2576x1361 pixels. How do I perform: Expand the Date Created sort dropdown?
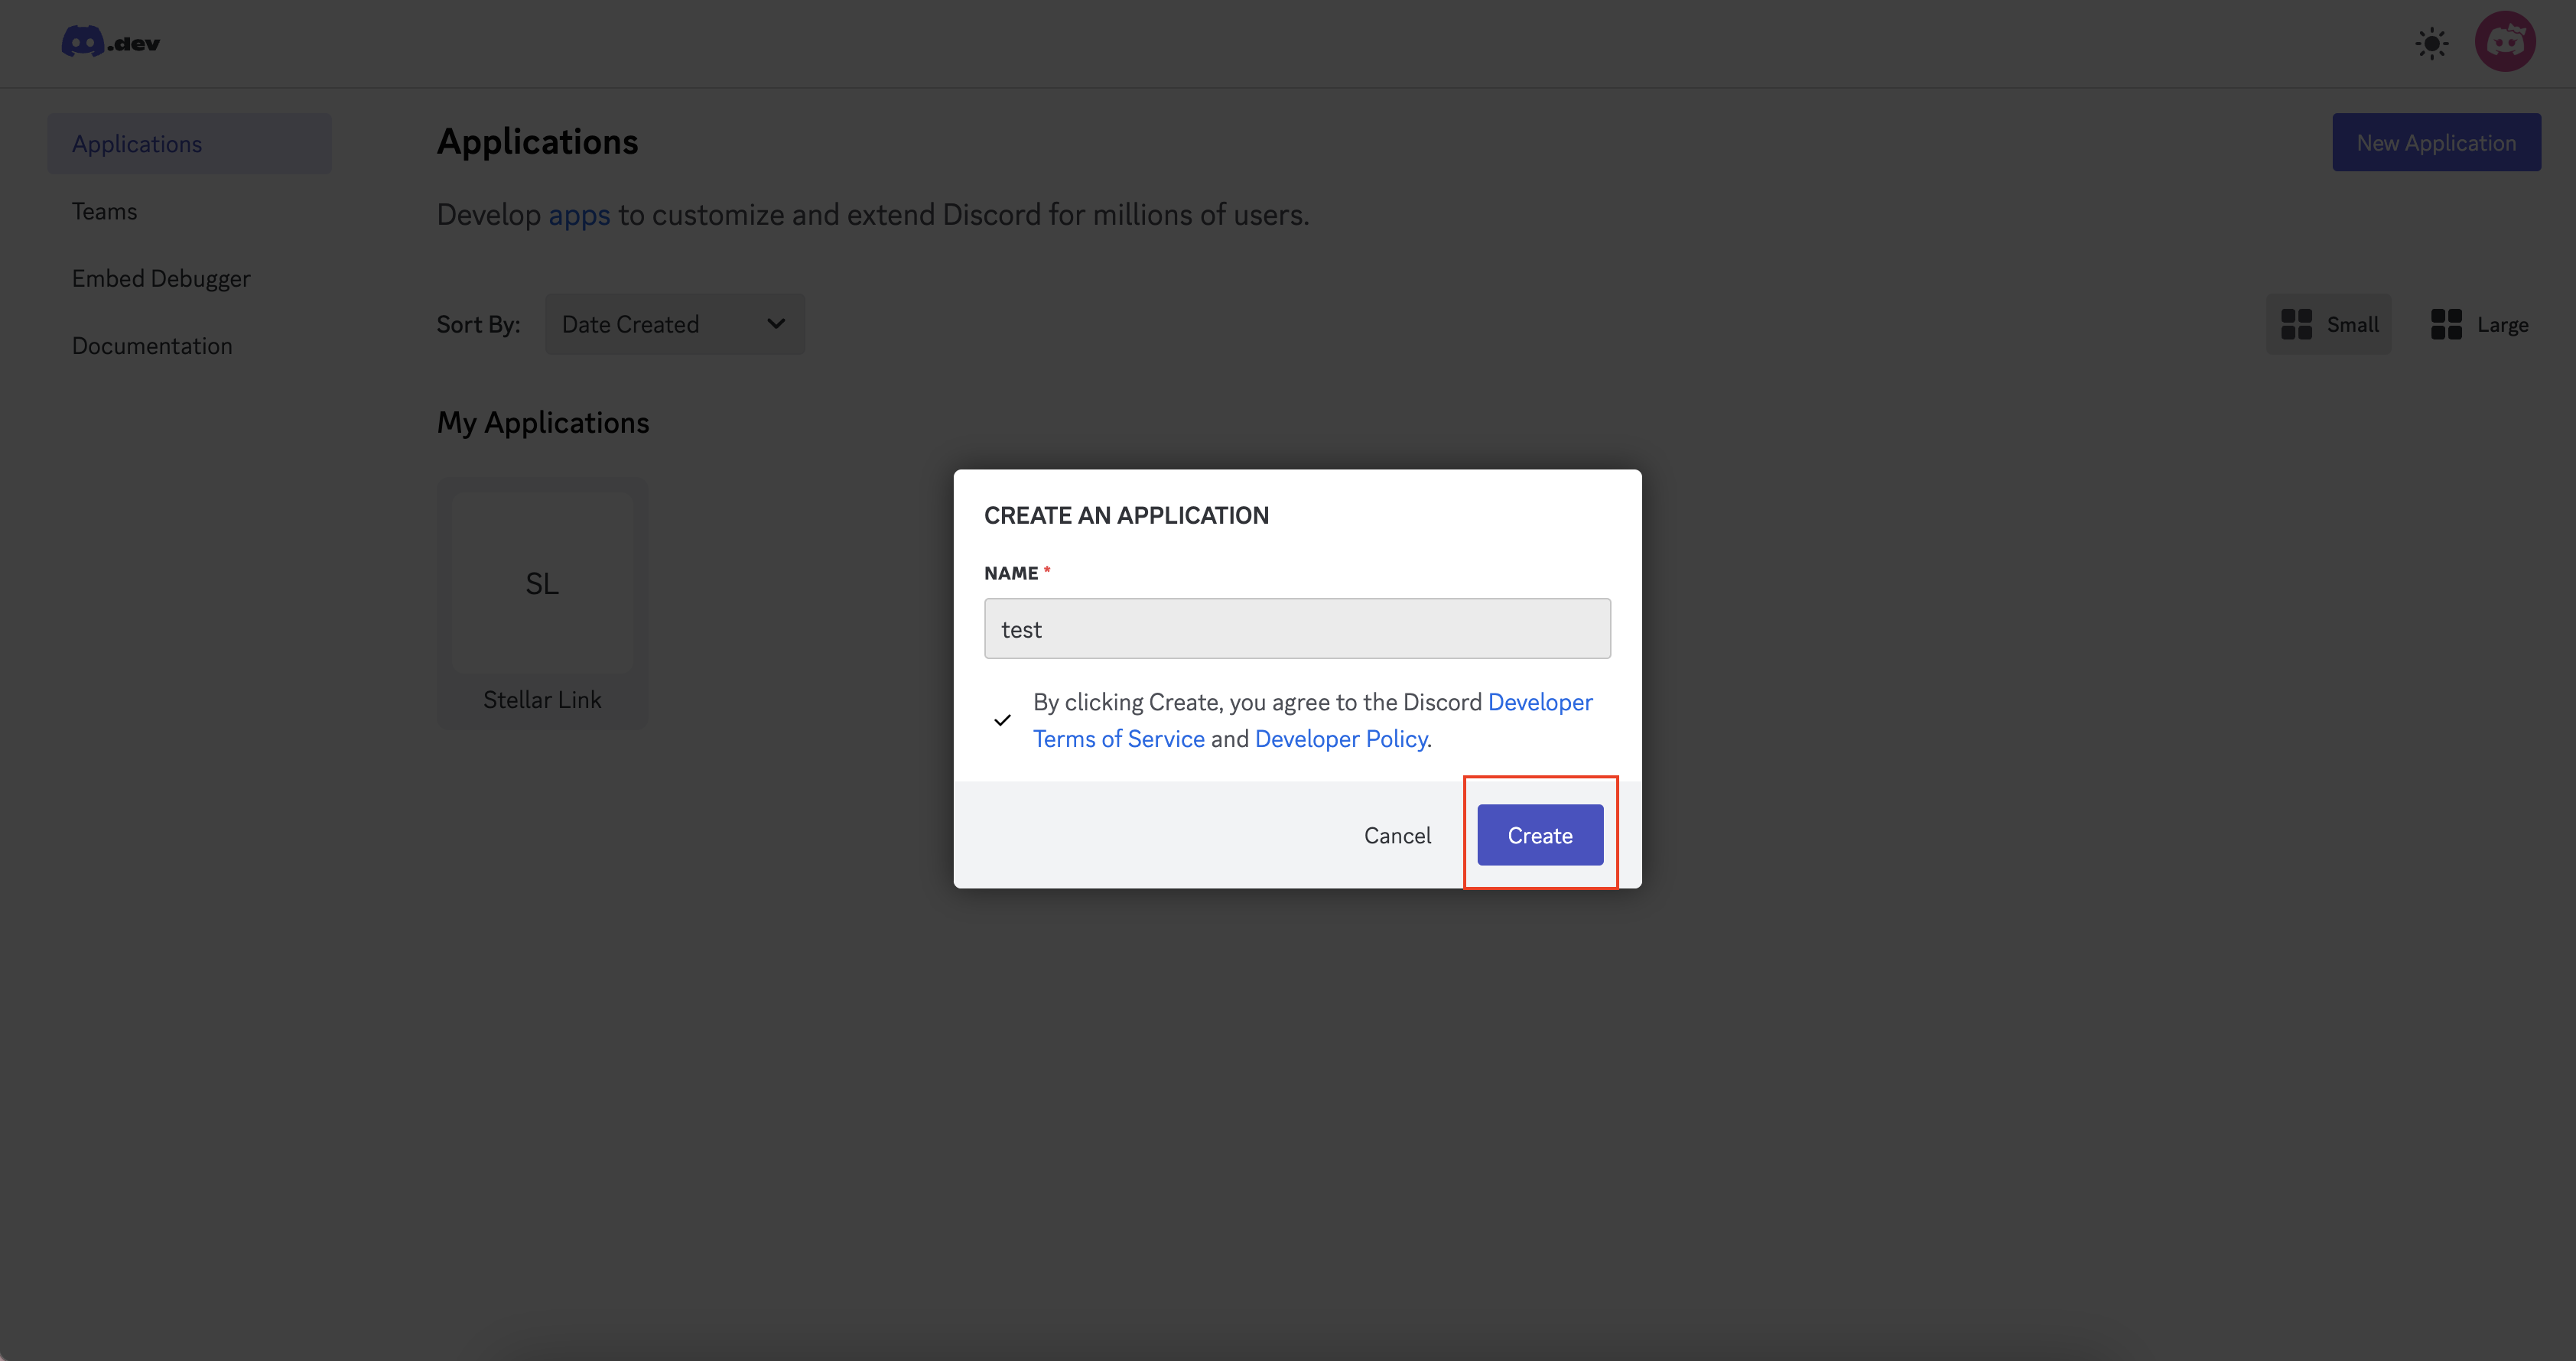point(675,324)
